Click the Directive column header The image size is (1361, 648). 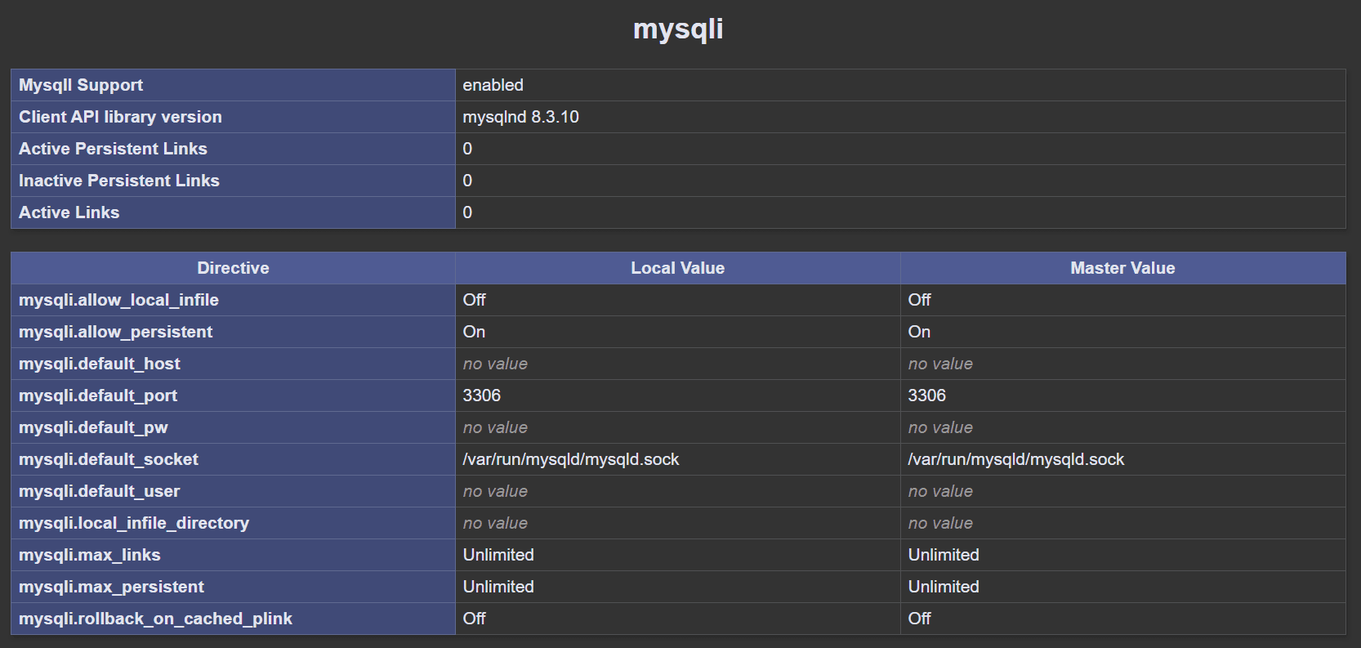233,268
